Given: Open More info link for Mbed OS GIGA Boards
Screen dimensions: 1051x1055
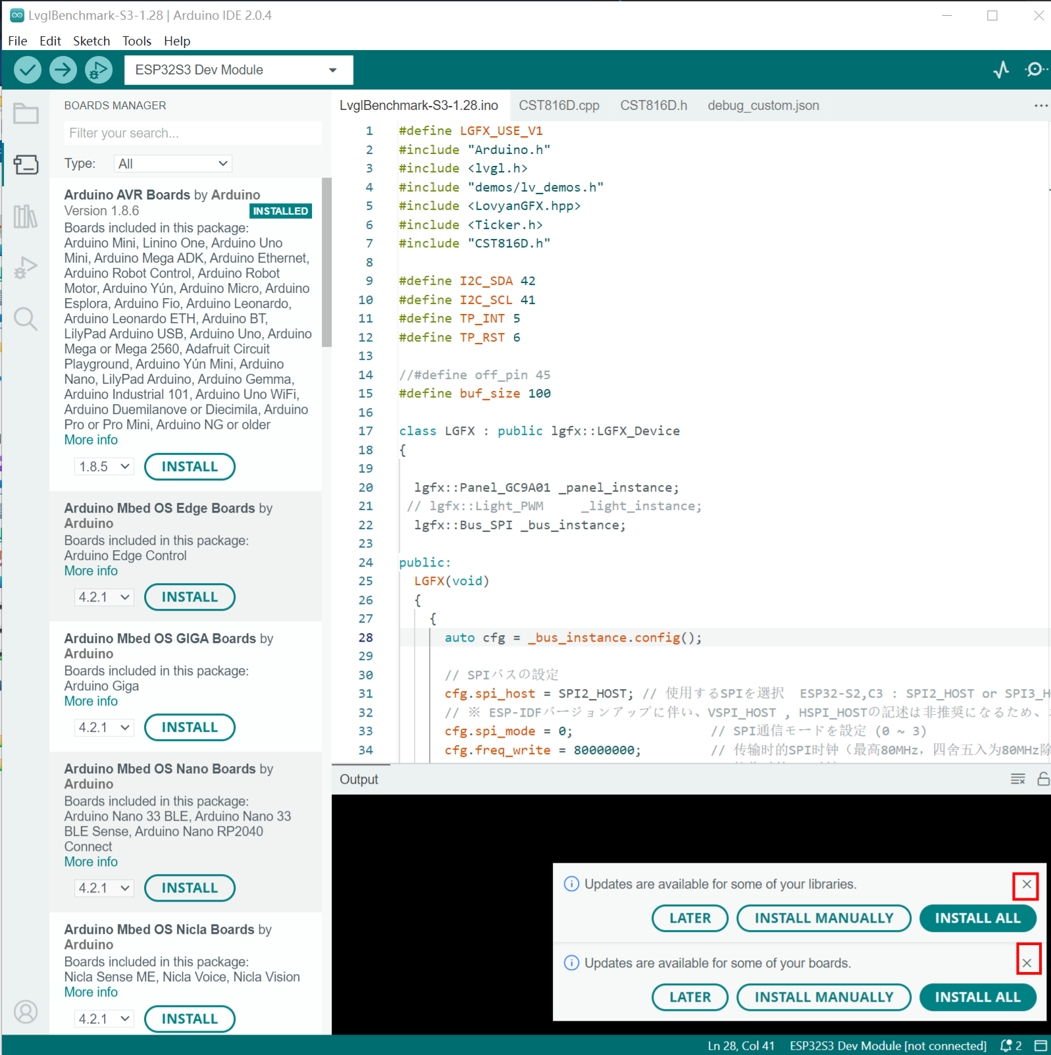Looking at the screenshot, I should point(91,701).
